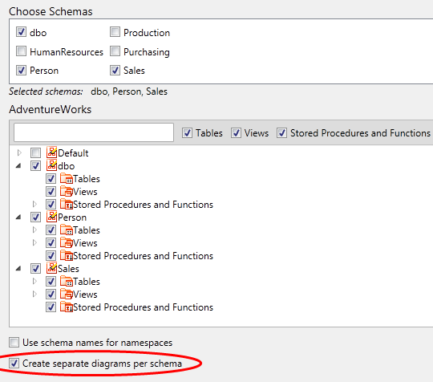Click Stored Procedures folder icon under dbo
Screen dimensions: 433x382
[67, 205]
